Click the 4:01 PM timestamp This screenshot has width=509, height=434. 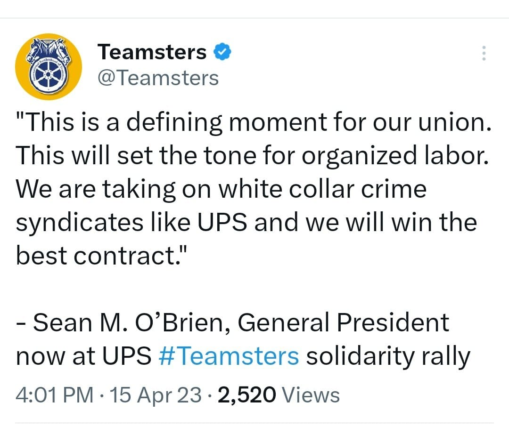55,395
